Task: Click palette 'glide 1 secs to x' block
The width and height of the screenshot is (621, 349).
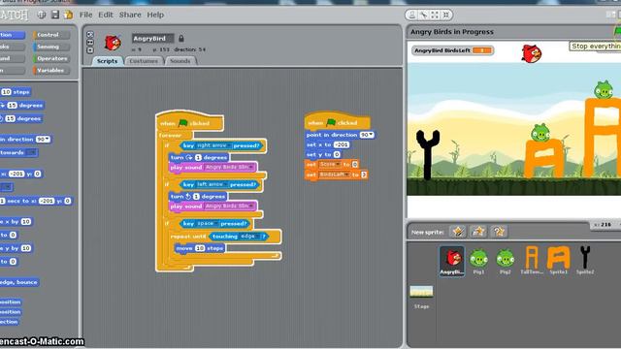Action: click(x=36, y=201)
